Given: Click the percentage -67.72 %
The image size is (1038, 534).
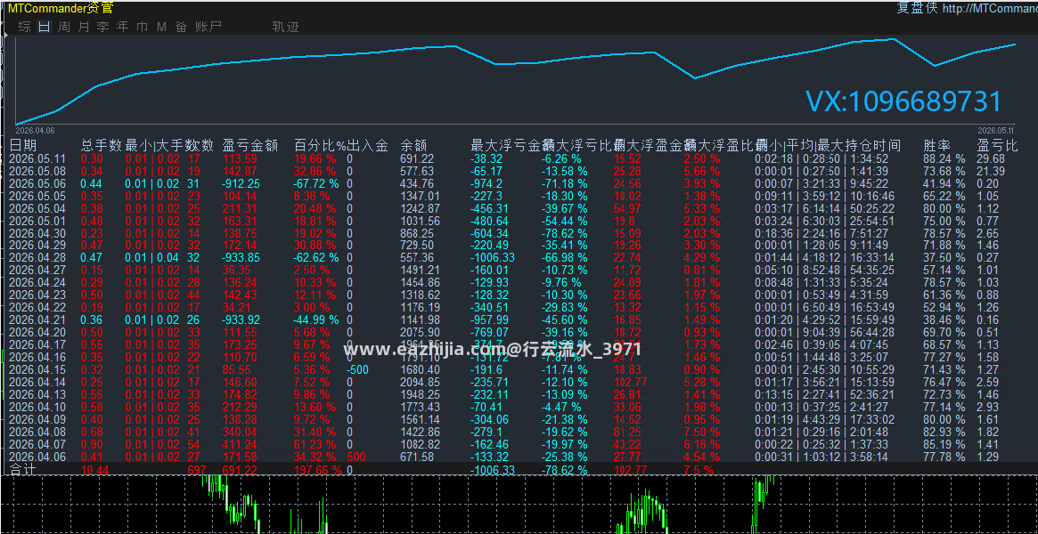Looking at the screenshot, I should 316,183.
